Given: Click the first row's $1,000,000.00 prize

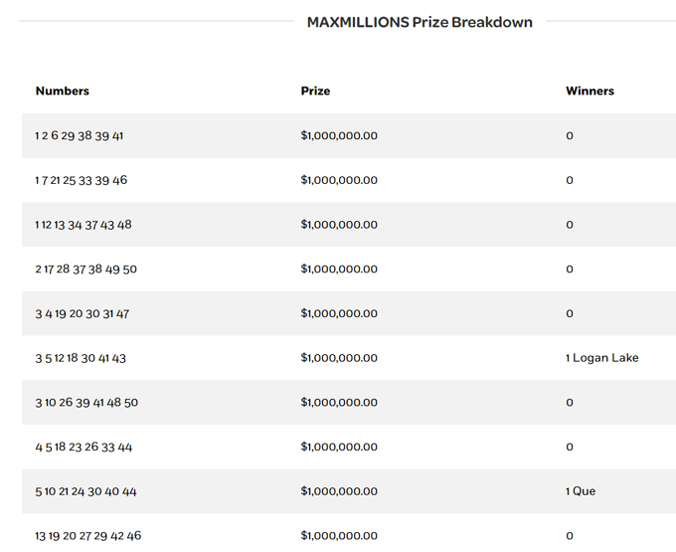Looking at the screenshot, I should click(x=339, y=135).
